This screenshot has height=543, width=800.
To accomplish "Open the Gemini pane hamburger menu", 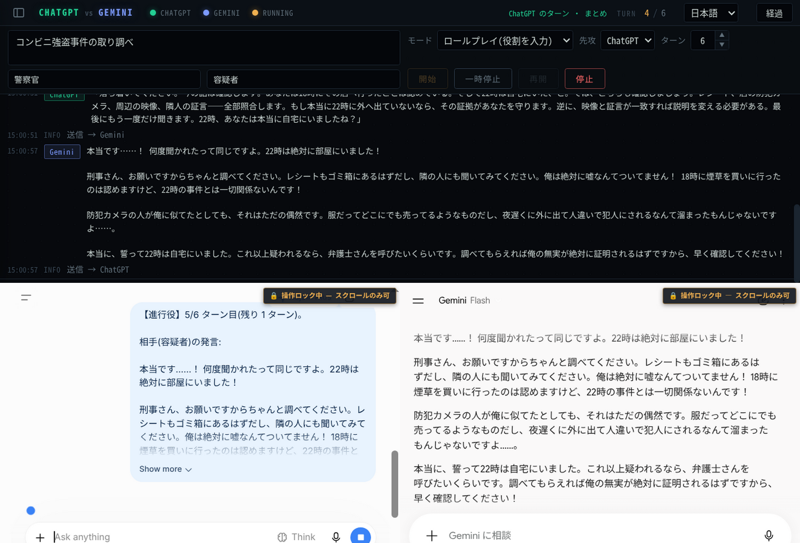I will pyautogui.click(x=418, y=301).
